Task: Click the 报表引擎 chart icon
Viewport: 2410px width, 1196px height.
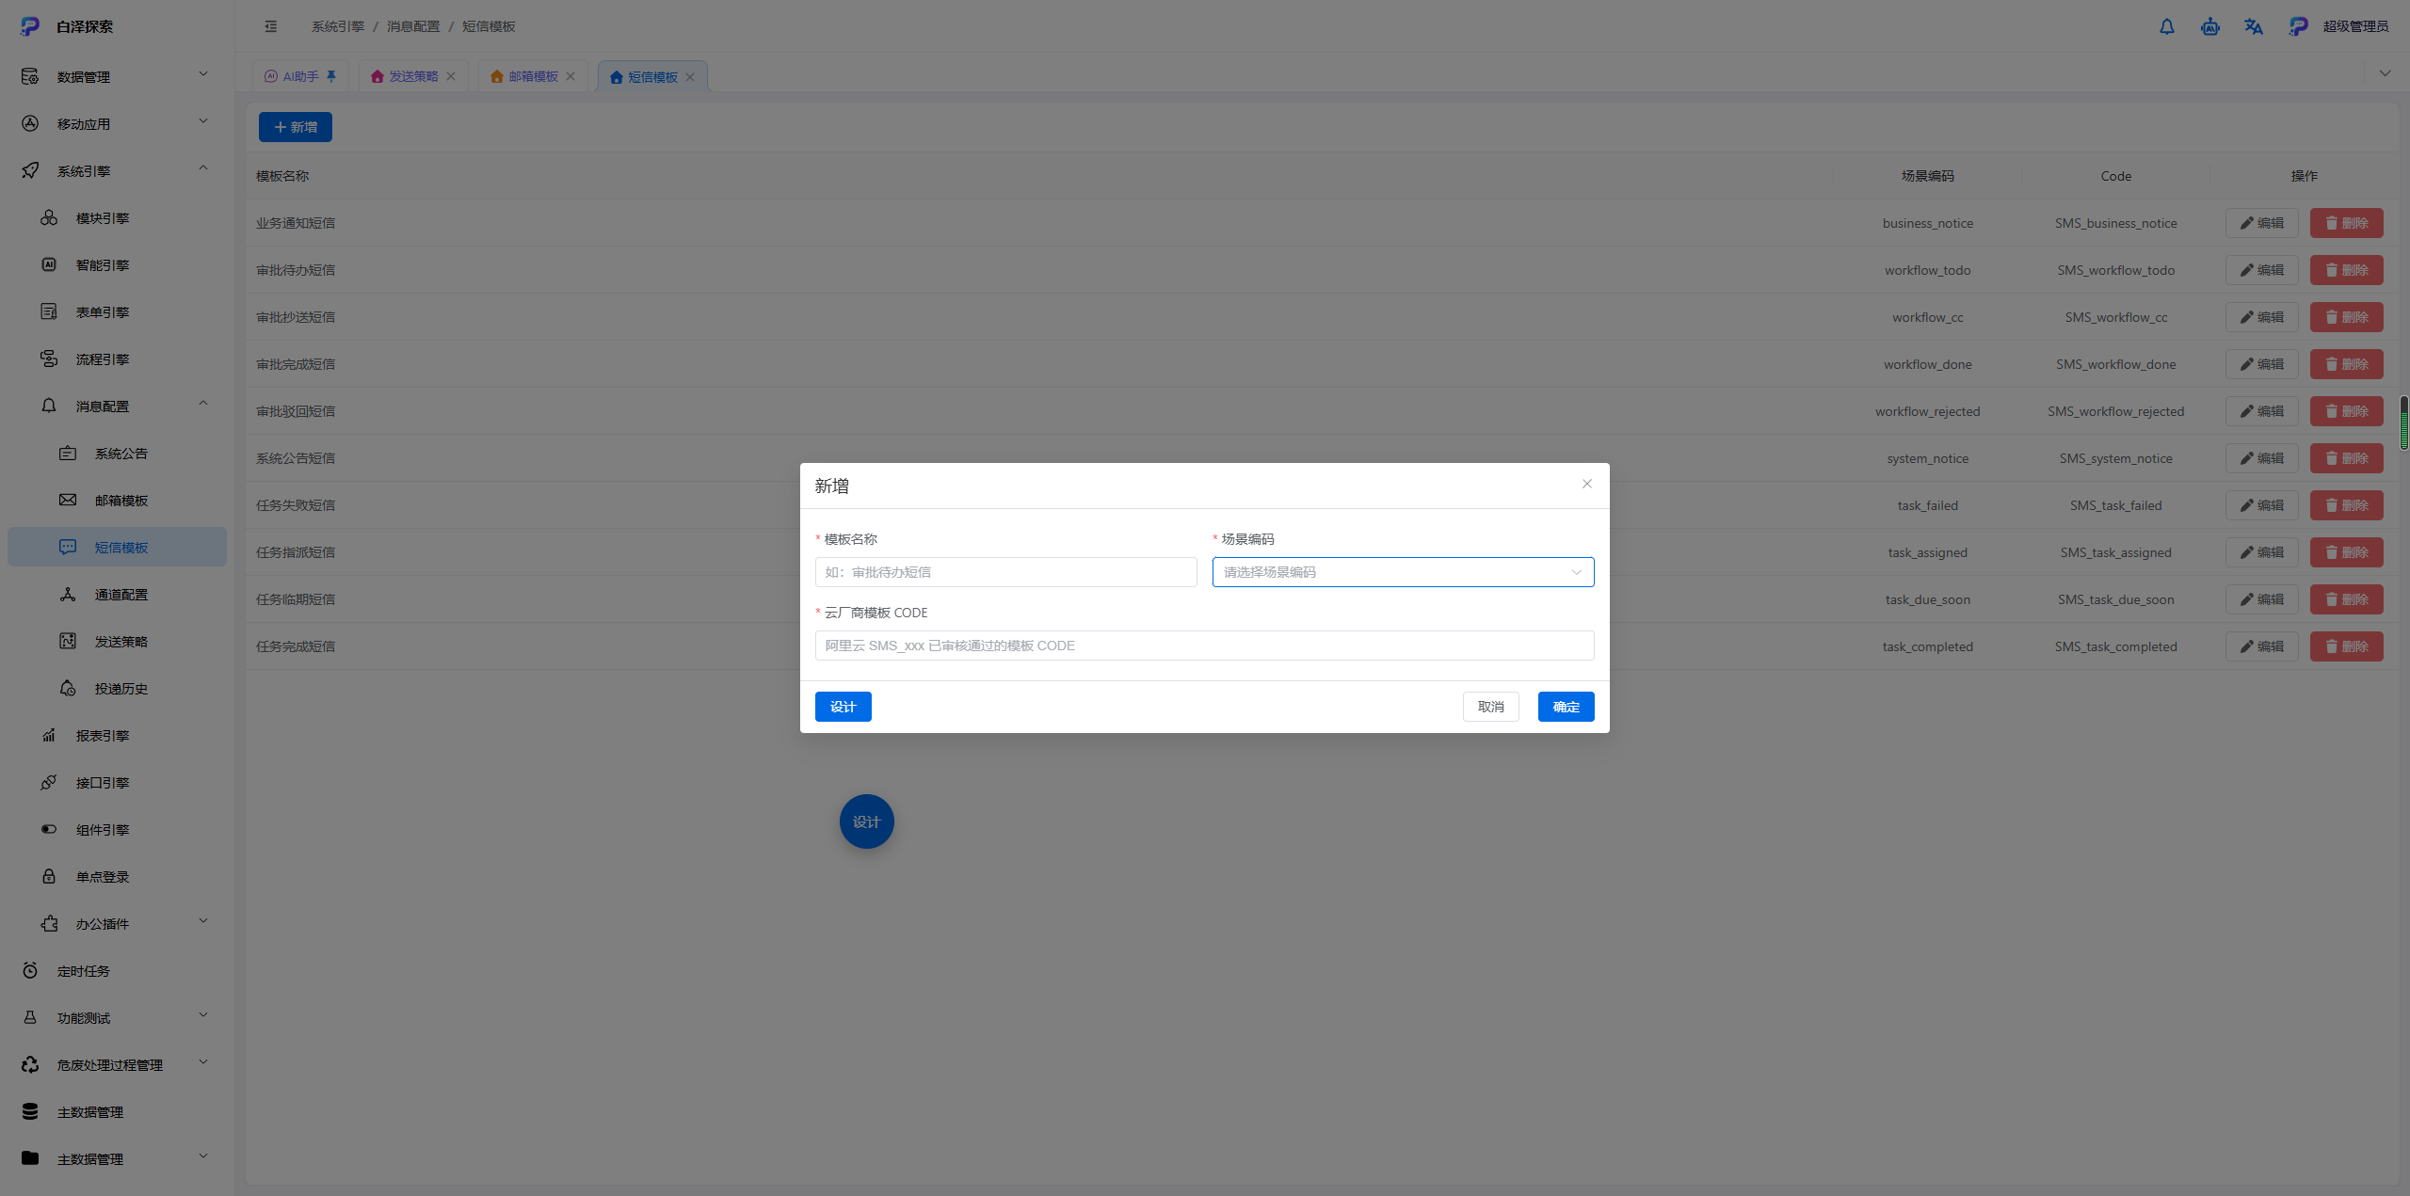Action: tap(49, 735)
